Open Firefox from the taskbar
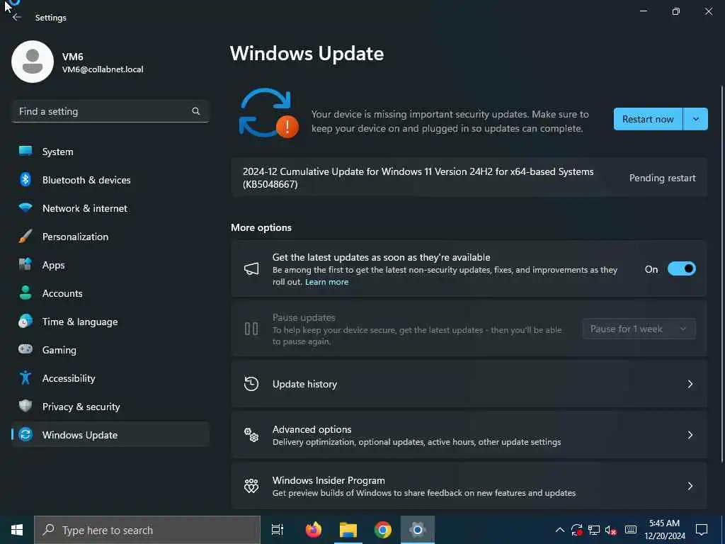The height and width of the screenshot is (544, 725). point(314,530)
